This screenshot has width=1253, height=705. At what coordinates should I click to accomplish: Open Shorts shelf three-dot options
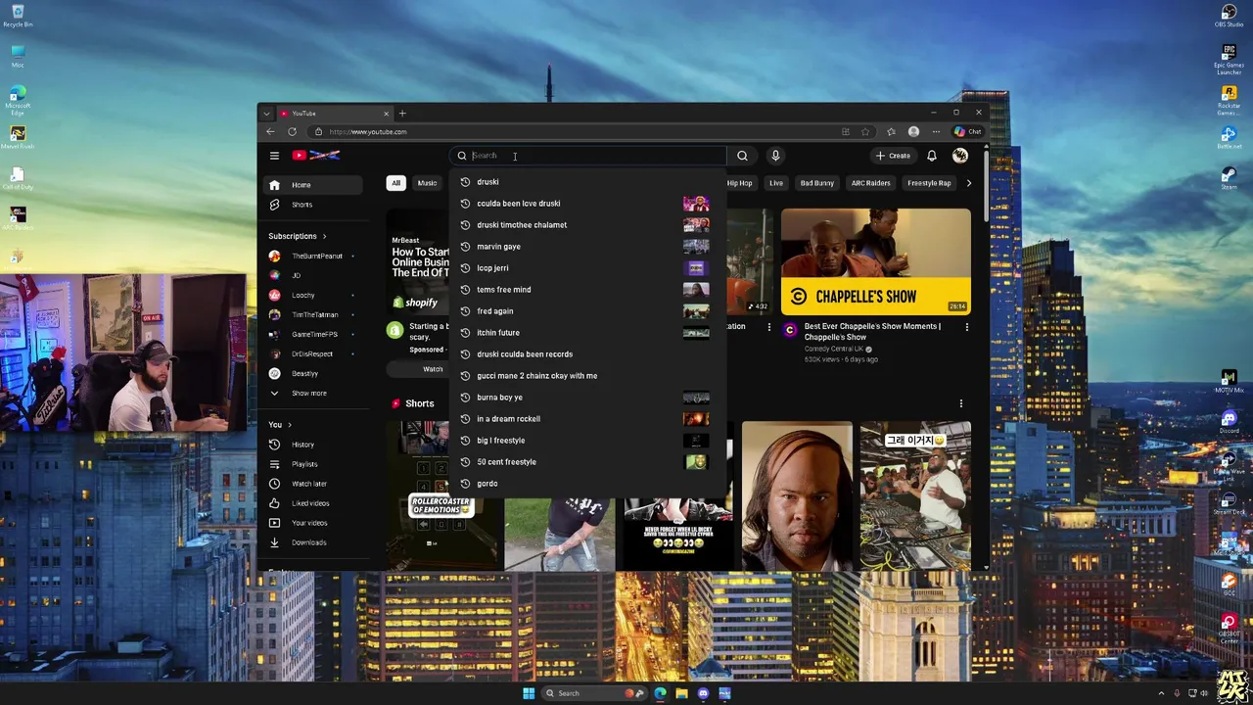[x=960, y=403]
